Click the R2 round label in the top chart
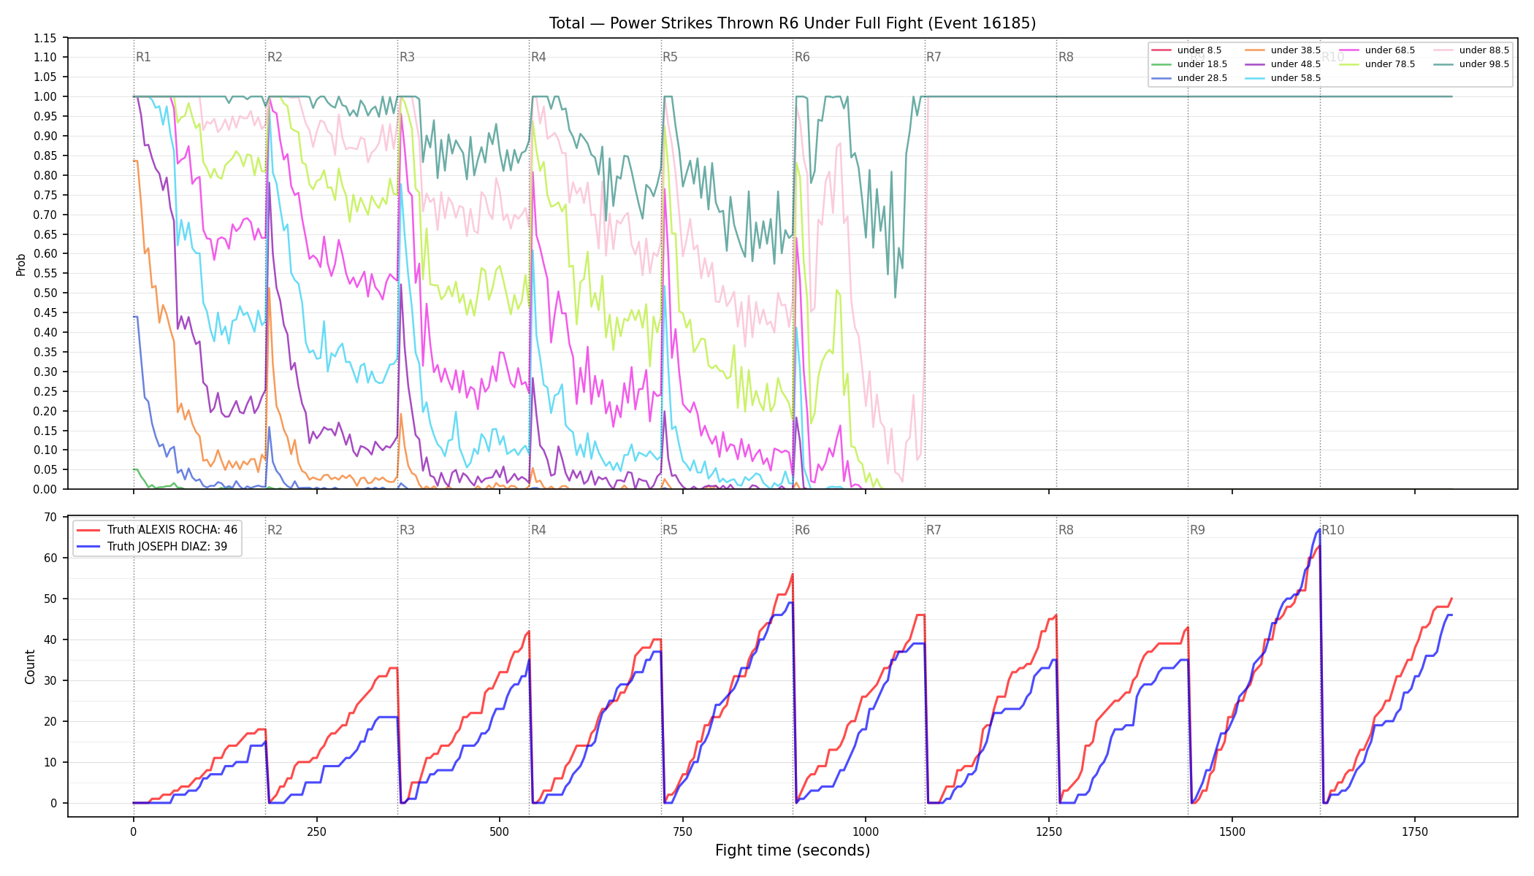Image resolution: width=1534 pixels, height=876 pixels. [x=275, y=57]
